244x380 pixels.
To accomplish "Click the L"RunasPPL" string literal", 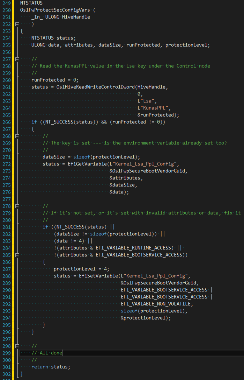I will (154, 108).
